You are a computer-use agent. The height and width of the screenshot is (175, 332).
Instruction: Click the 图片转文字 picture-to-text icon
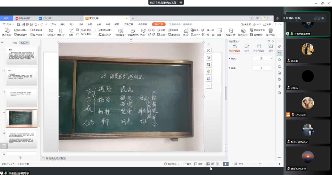[257, 30]
